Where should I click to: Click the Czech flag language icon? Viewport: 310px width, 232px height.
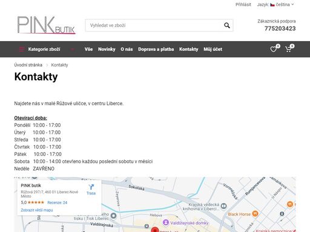pyautogui.click(x=272, y=5)
